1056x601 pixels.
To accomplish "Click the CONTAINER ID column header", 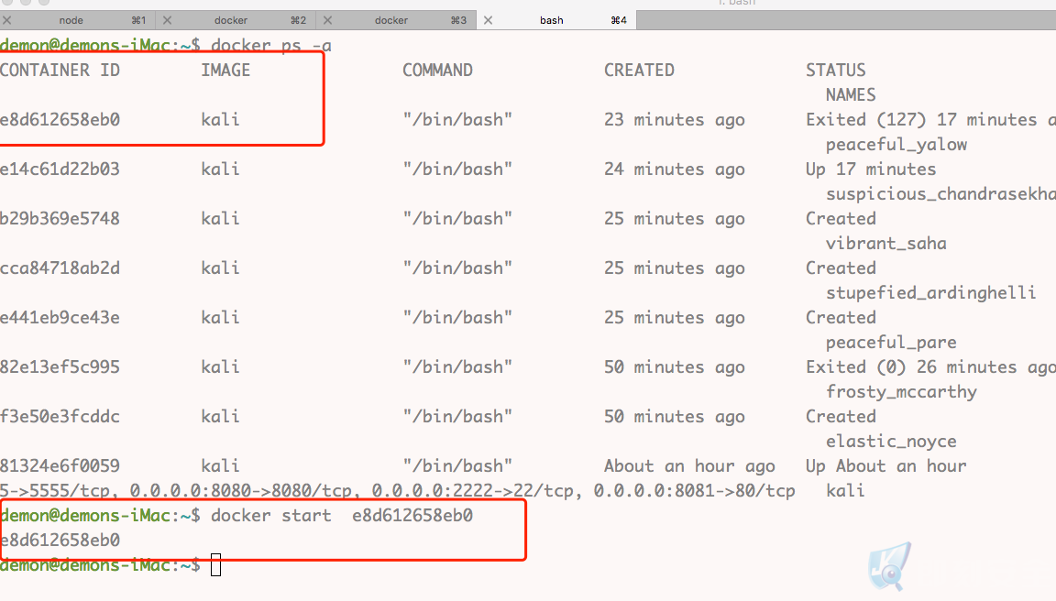I will [60, 70].
